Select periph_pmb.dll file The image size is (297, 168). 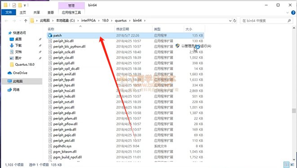65,129
